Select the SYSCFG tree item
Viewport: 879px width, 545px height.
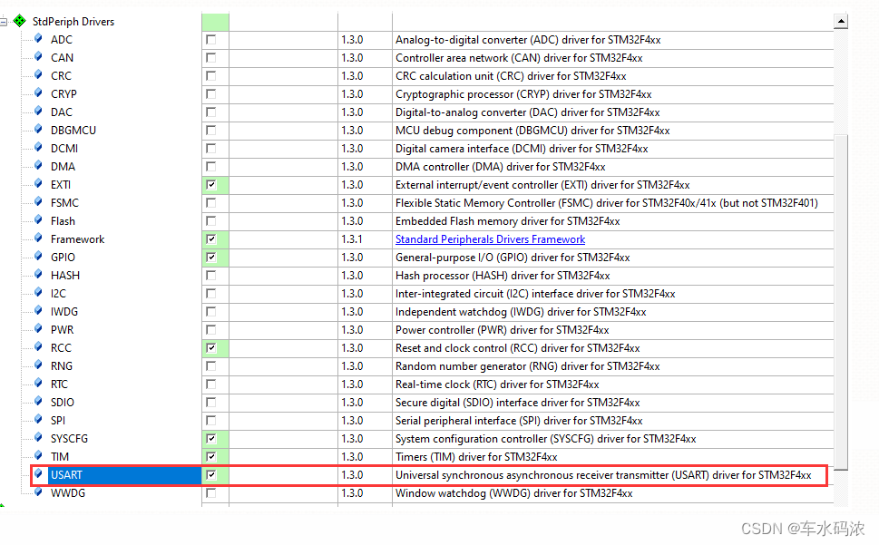69,439
